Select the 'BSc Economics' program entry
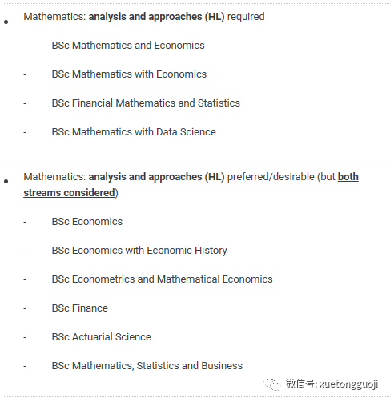 click(x=87, y=222)
